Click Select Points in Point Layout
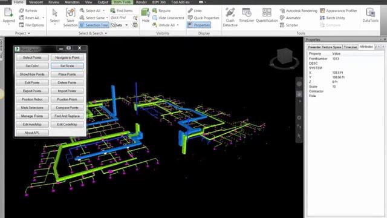Screen dimensions: 387x218 click(x=32, y=58)
